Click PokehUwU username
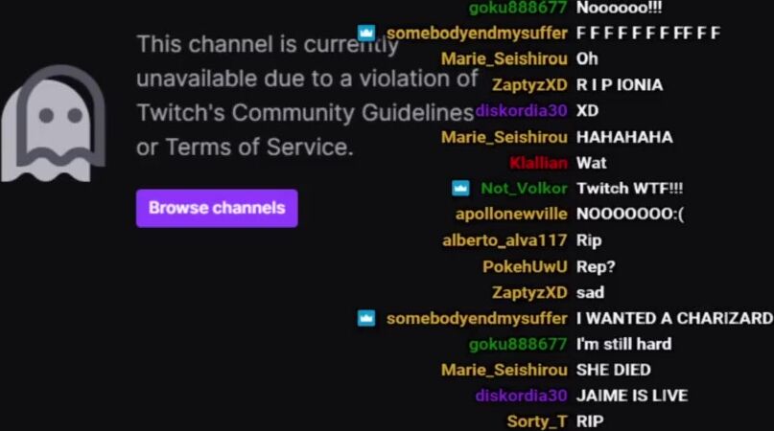The image size is (774, 431). tap(525, 267)
